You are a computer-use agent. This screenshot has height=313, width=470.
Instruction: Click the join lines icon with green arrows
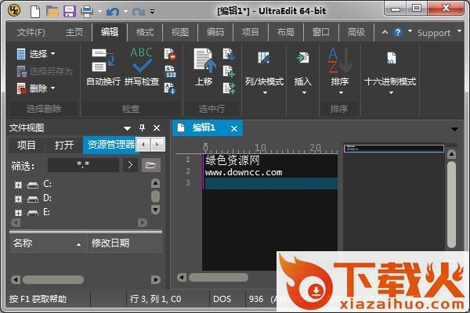point(229,88)
